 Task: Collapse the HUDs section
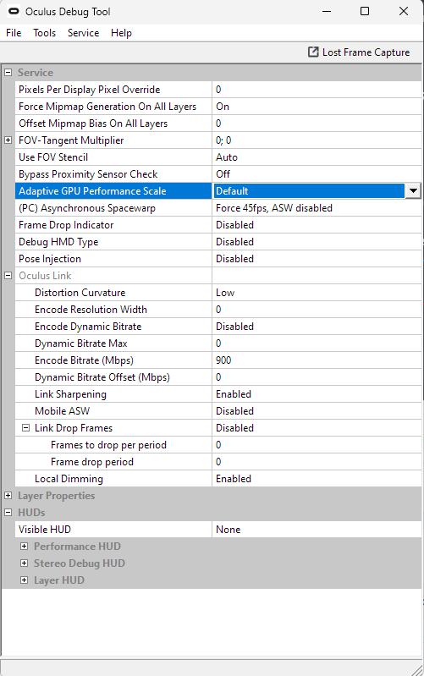point(8,512)
